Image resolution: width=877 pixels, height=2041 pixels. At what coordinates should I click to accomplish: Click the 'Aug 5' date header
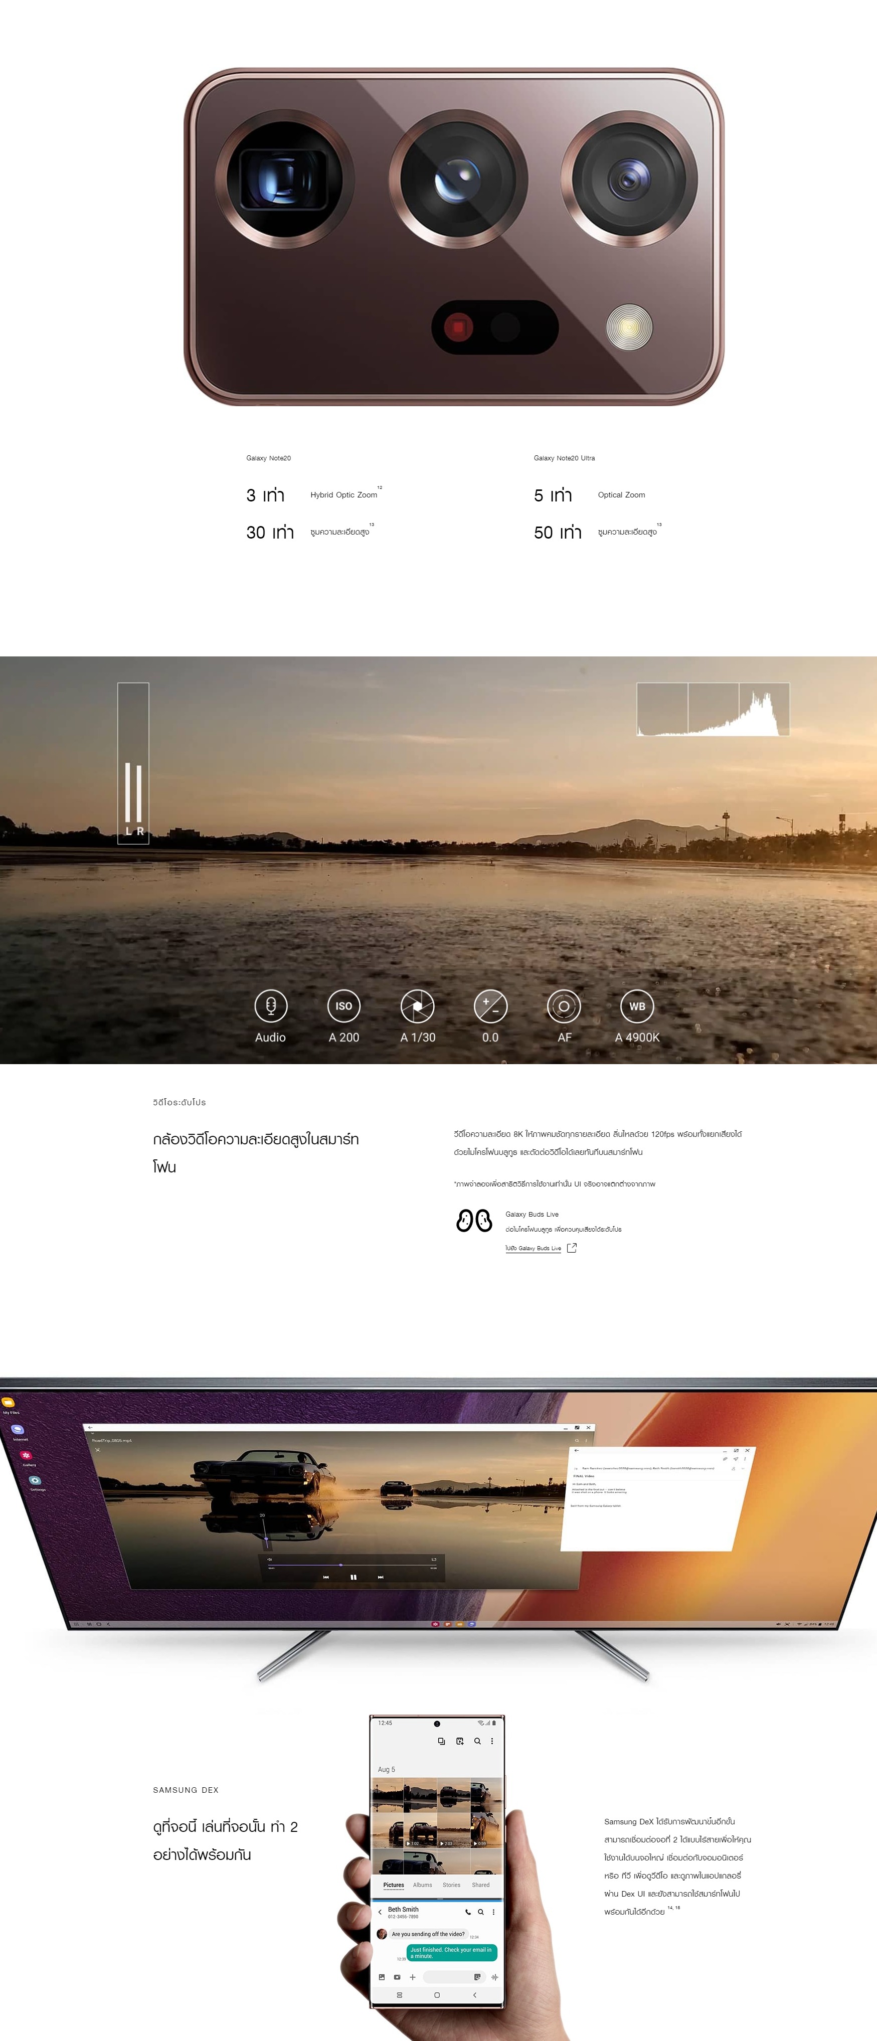point(386,1769)
